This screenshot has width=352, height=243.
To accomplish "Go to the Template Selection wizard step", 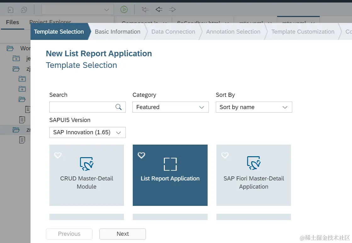I will (59, 32).
